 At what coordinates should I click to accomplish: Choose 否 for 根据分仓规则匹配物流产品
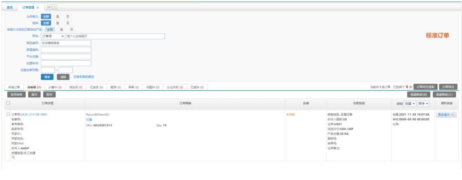(x=72, y=30)
